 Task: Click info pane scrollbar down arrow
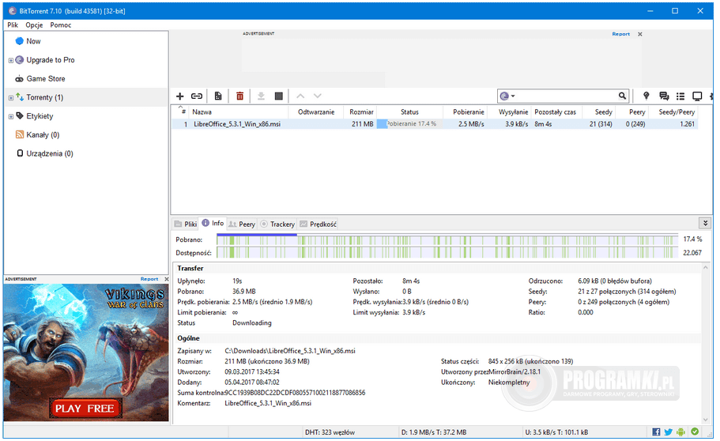click(705, 420)
